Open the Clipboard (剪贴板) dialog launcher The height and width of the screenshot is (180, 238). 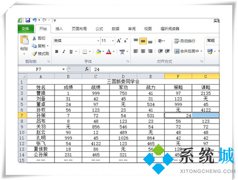[x=49, y=61]
